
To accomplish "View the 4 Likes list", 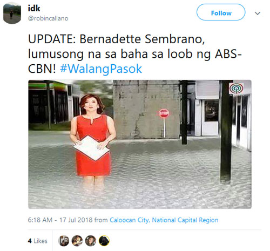I will 38,241.
